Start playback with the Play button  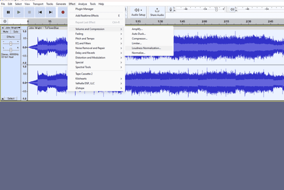click(x=19, y=12)
